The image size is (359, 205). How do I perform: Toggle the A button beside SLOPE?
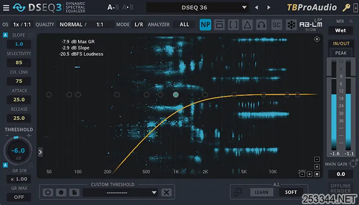coord(5,35)
